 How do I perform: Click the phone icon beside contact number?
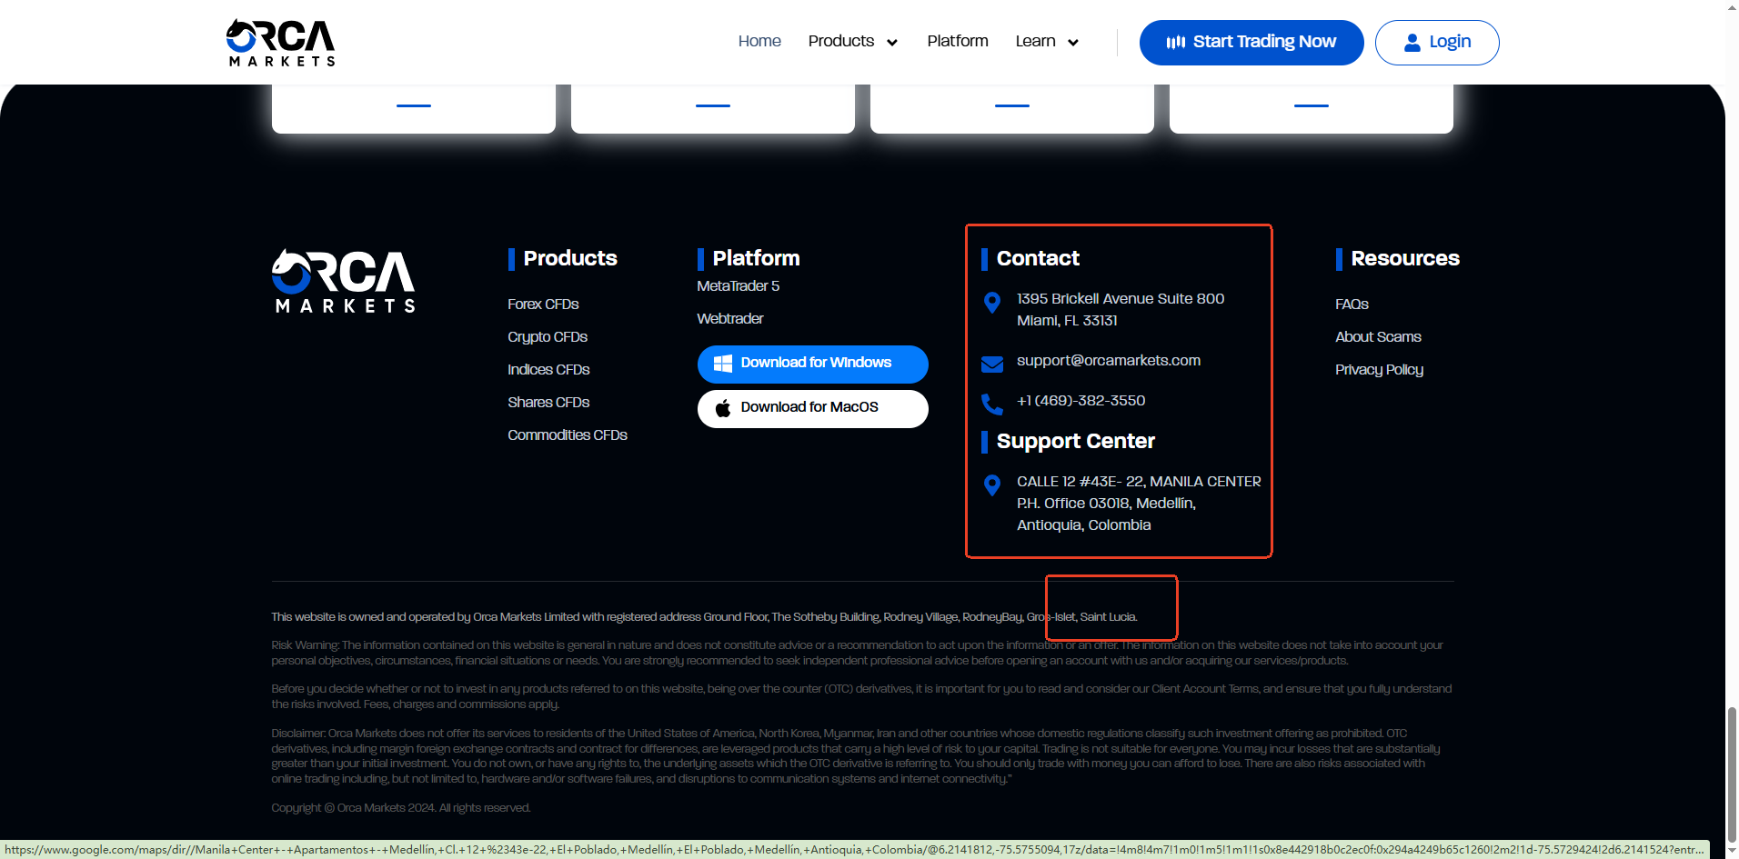click(x=992, y=405)
